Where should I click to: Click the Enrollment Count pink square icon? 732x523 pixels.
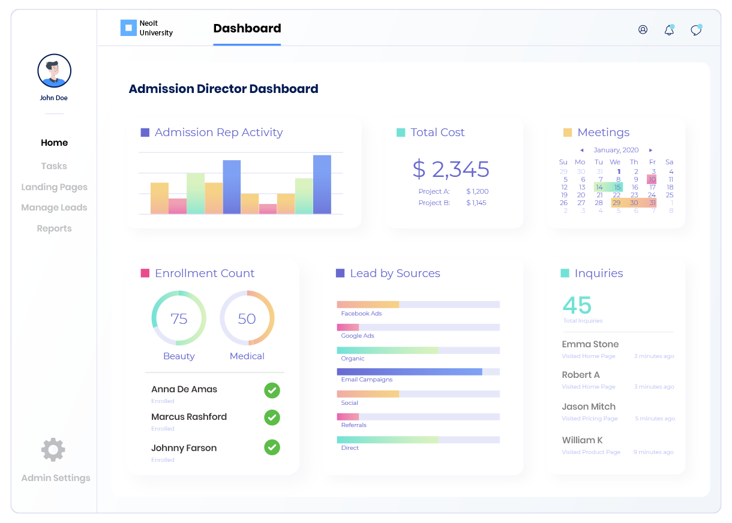pos(145,273)
